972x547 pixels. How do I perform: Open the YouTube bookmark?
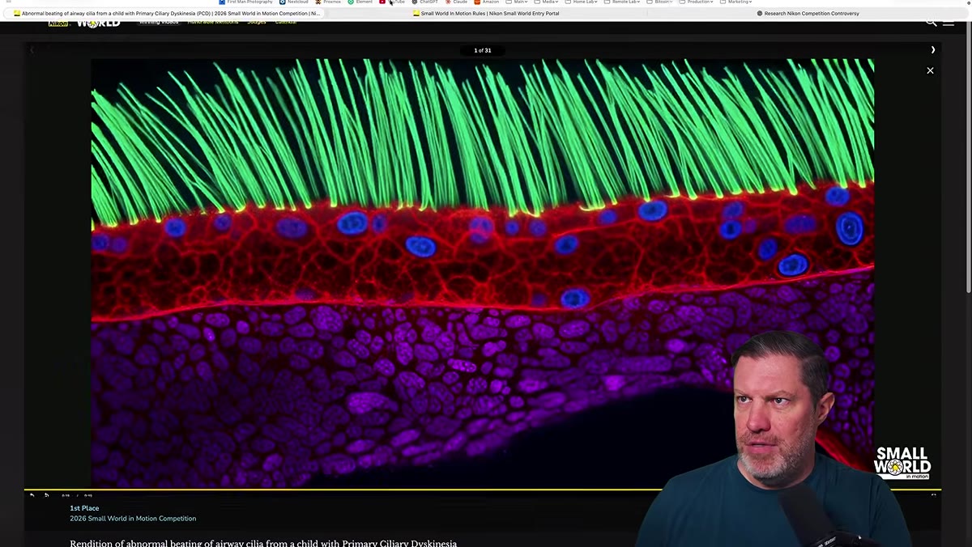(393, 2)
